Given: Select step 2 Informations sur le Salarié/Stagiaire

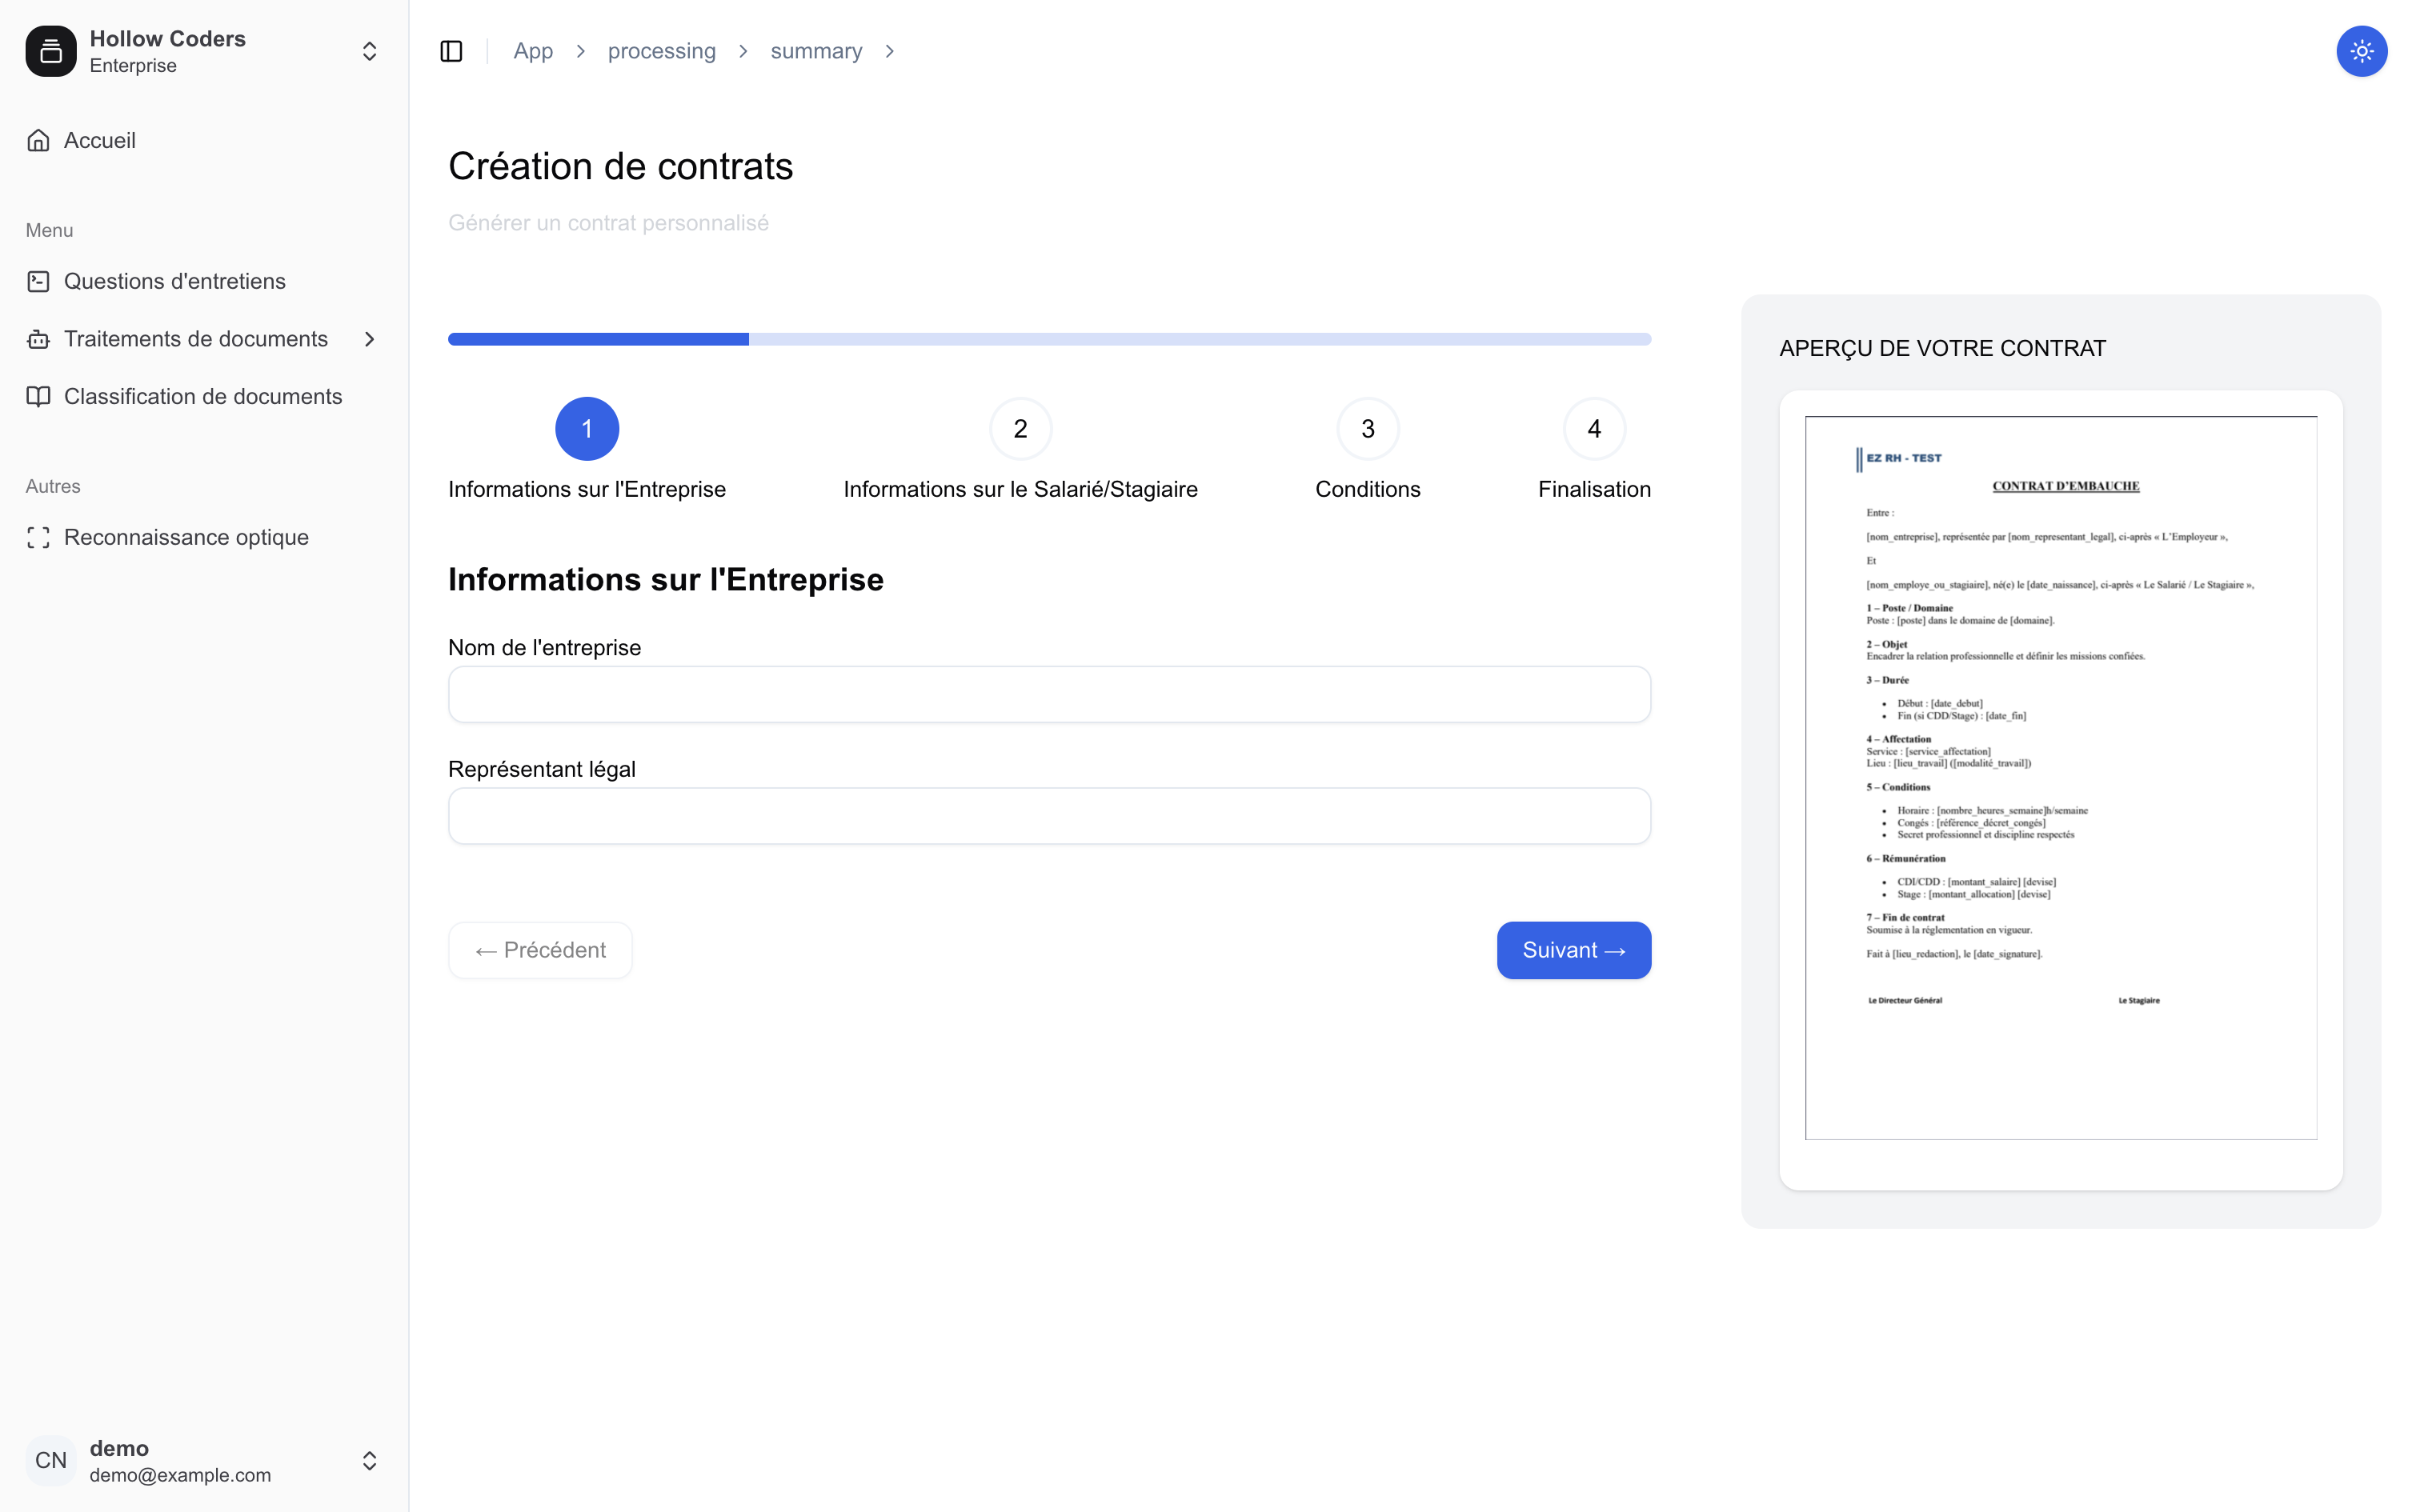Looking at the screenshot, I should 1020,429.
